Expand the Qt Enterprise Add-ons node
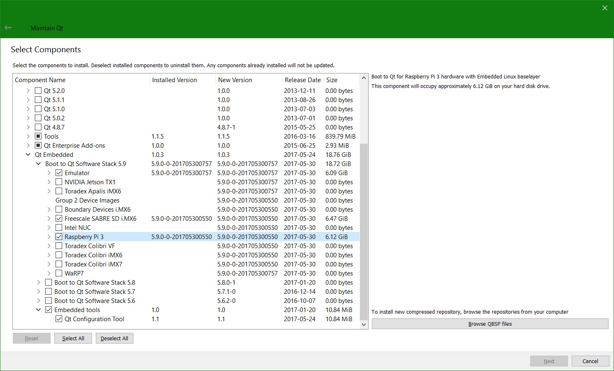Viewport: 614px width, 371px height. (x=28, y=145)
